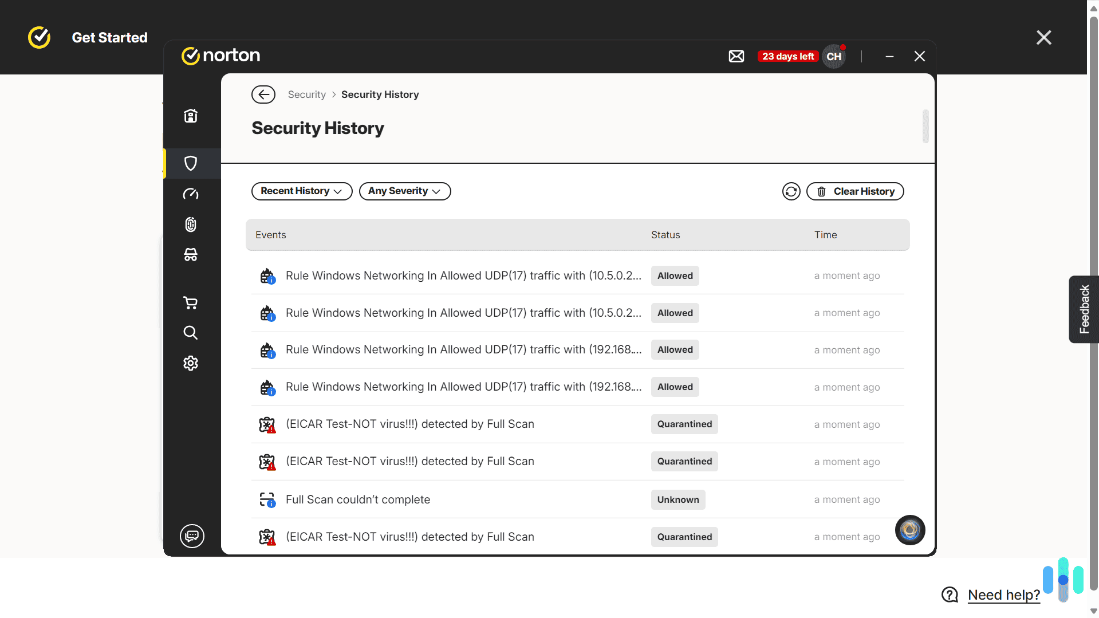Open the Privacy fingerprint sidebar icon

191,225
